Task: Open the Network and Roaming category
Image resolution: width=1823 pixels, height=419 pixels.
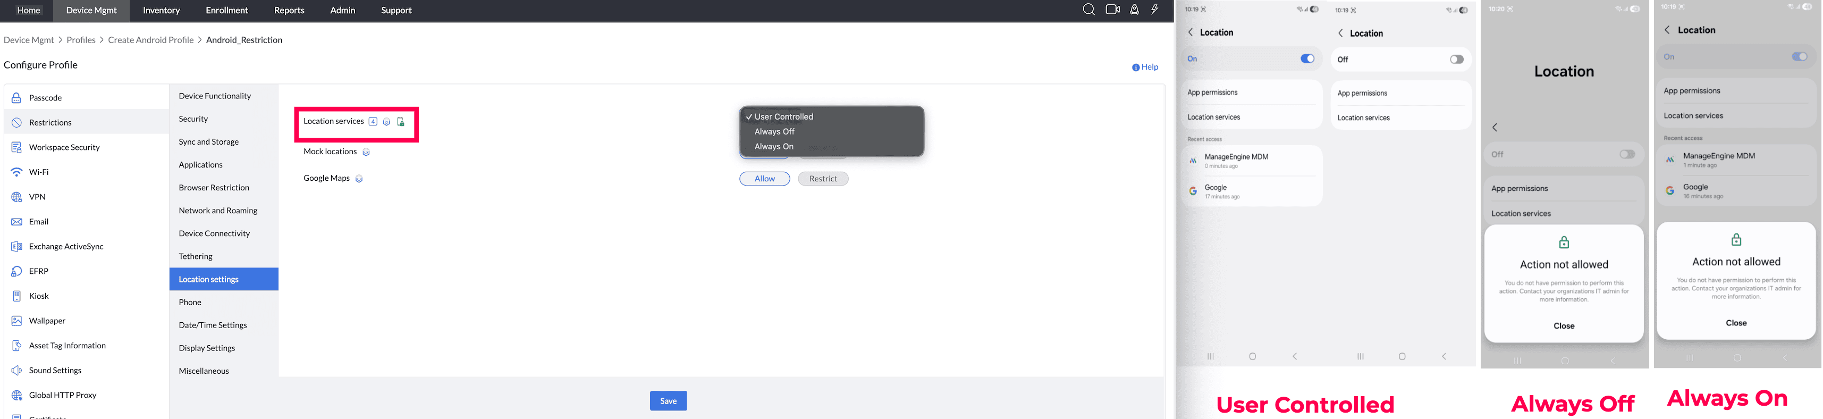Action: click(x=224, y=211)
